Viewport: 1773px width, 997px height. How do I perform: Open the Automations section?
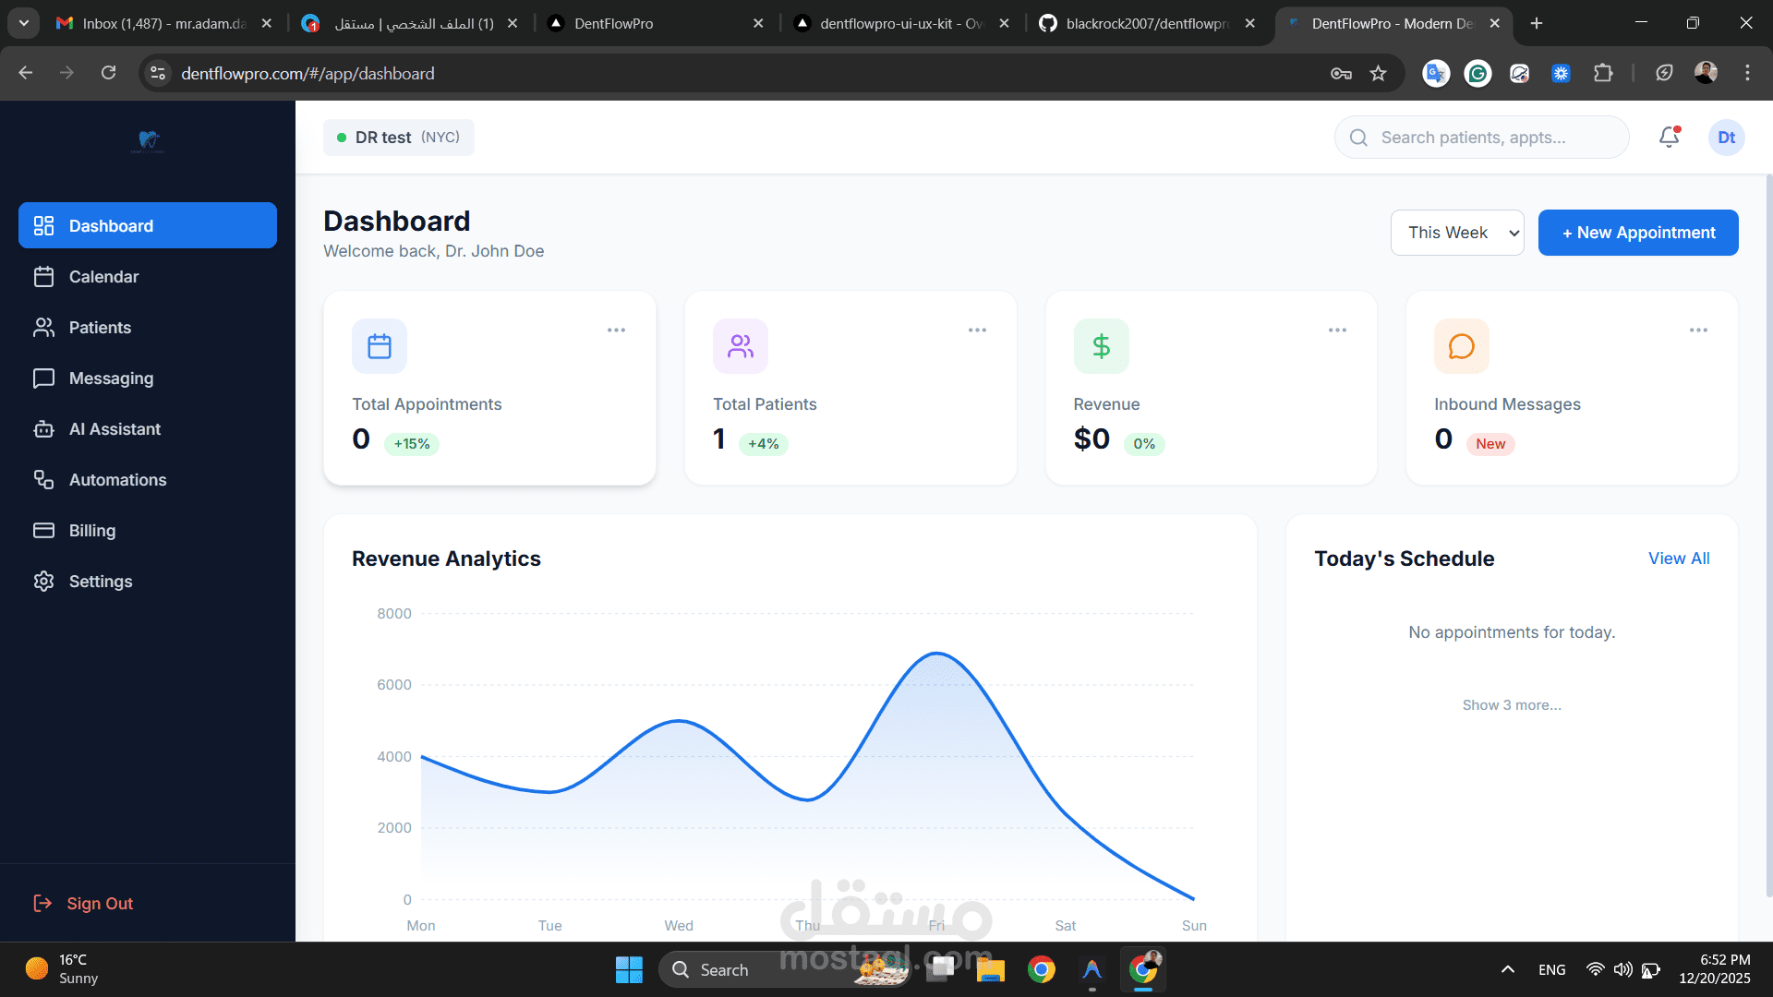point(117,479)
